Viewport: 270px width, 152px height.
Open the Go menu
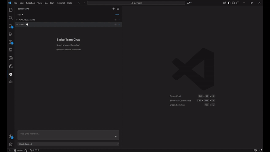46,3
